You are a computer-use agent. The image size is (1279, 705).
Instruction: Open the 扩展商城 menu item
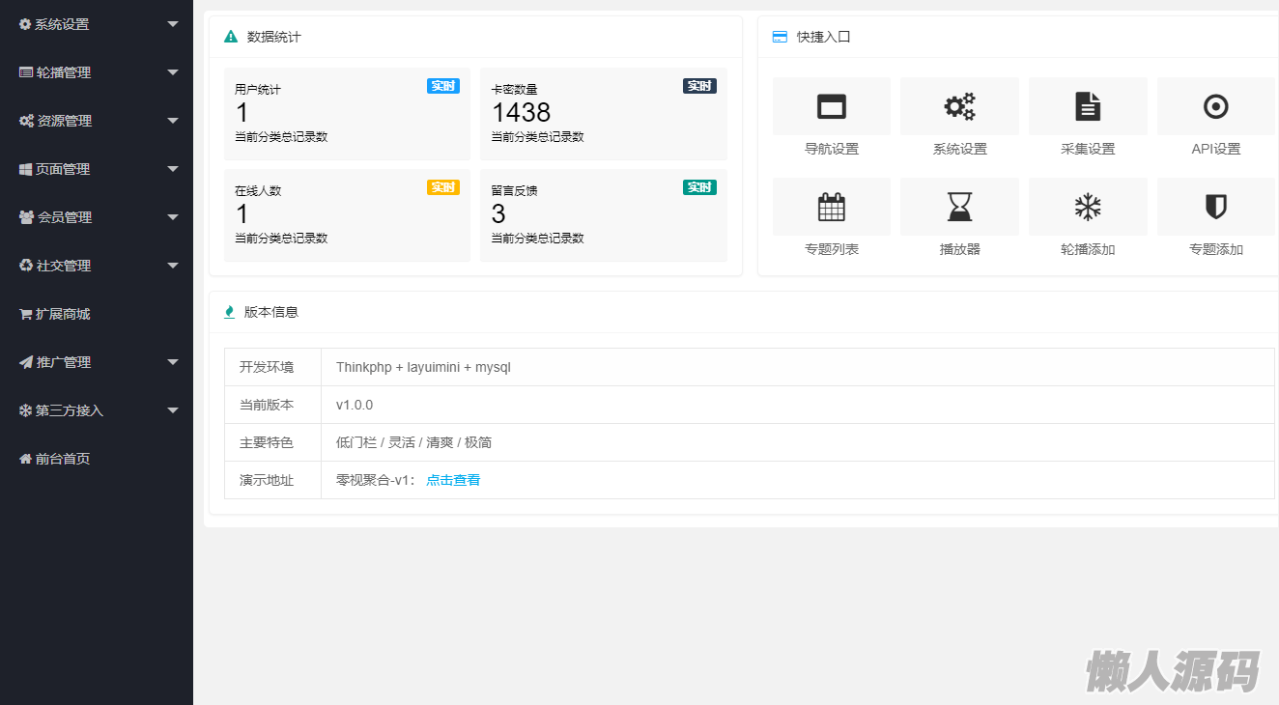(63, 314)
